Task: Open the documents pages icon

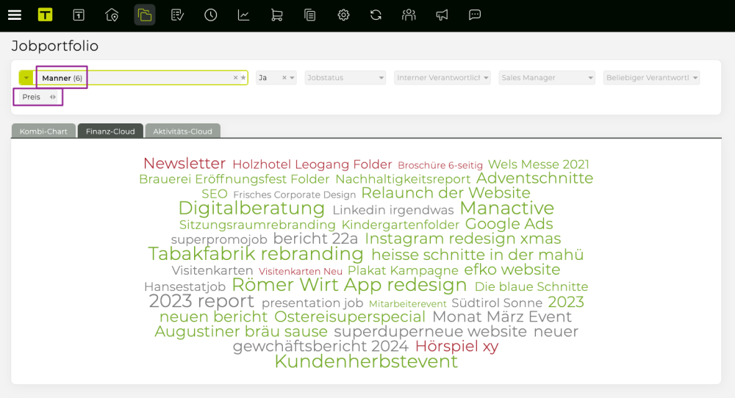Action: (310, 15)
